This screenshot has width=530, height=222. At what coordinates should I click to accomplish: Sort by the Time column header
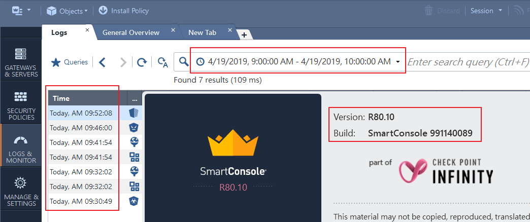(x=87, y=98)
